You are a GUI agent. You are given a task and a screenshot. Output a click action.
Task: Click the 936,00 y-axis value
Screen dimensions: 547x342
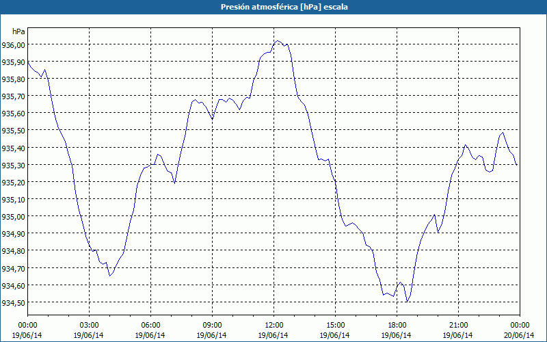click(x=13, y=44)
